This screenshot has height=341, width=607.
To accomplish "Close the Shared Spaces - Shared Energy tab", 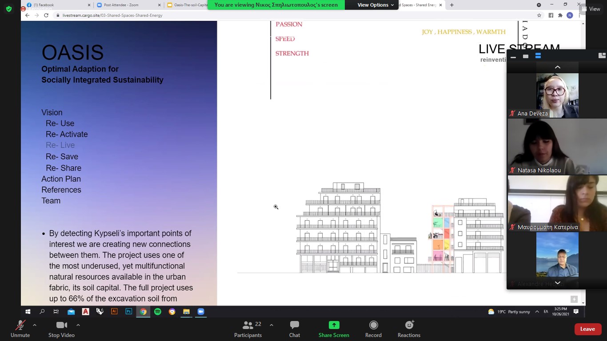I will click(x=440, y=5).
